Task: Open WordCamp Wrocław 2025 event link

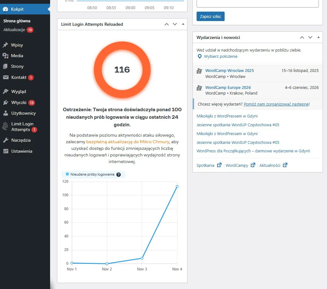Action: pos(229,70)
